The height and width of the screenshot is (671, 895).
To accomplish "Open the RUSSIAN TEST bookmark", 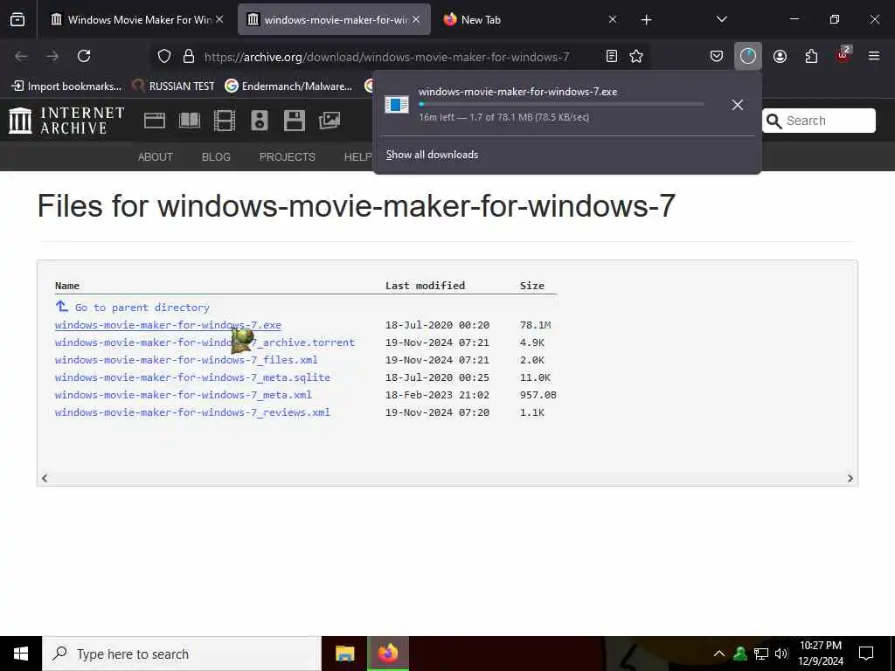I will [x=174, y=86].
